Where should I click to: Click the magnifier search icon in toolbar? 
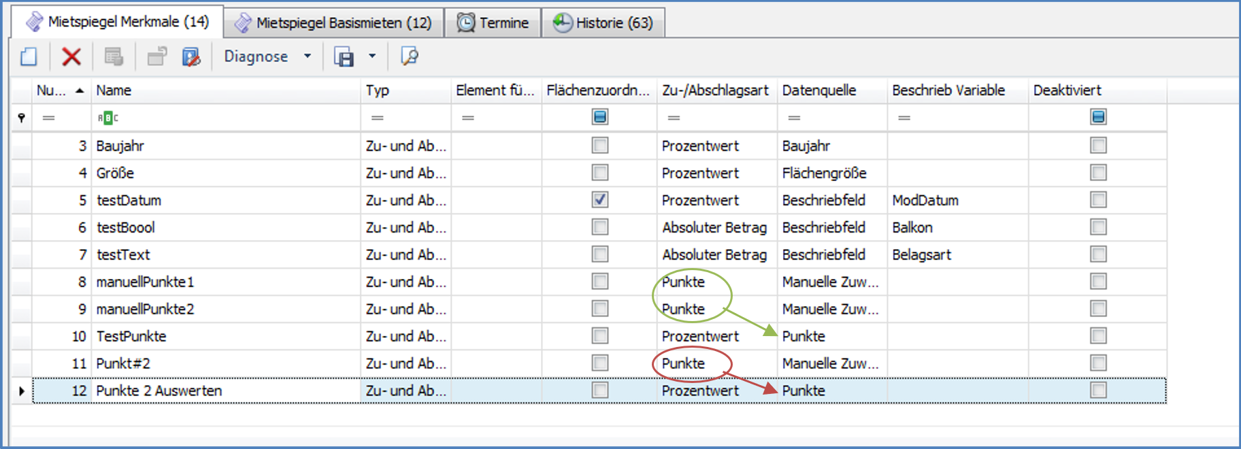click(410, 56)
